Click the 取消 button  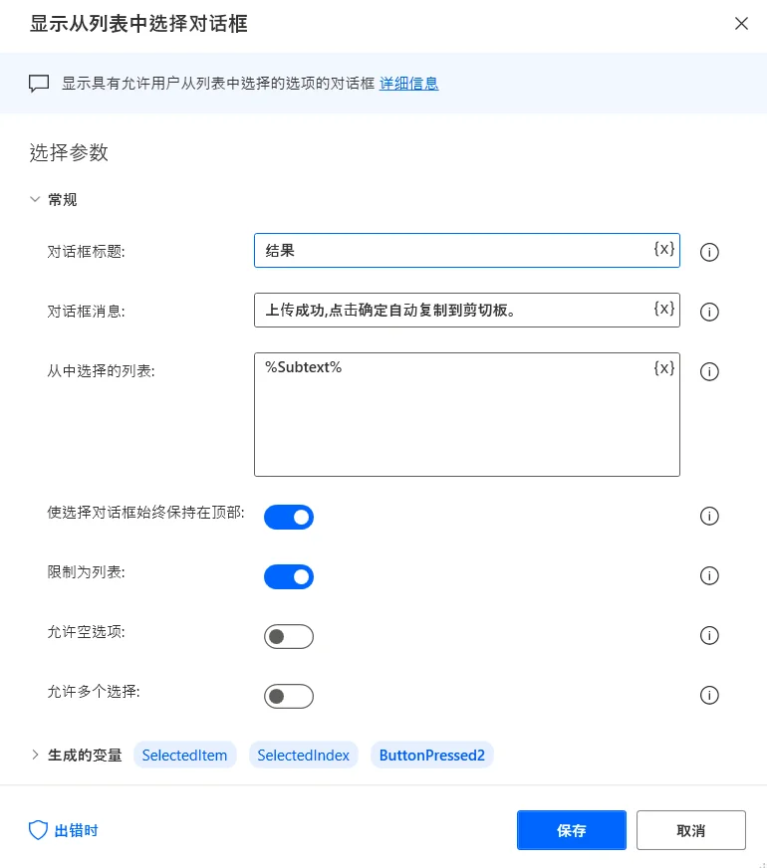click(x=691, y=830)
